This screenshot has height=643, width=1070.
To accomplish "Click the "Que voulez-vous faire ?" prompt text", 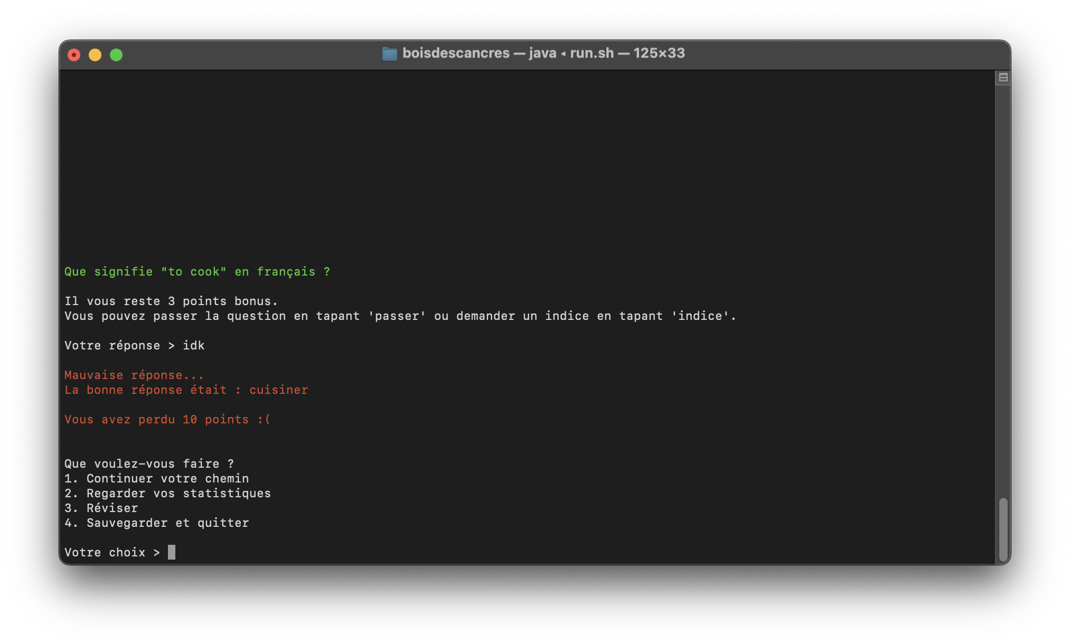I will 149,464.
